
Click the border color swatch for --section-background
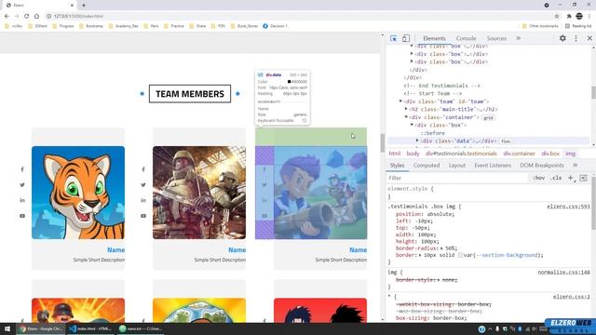(x=460, y=255)
